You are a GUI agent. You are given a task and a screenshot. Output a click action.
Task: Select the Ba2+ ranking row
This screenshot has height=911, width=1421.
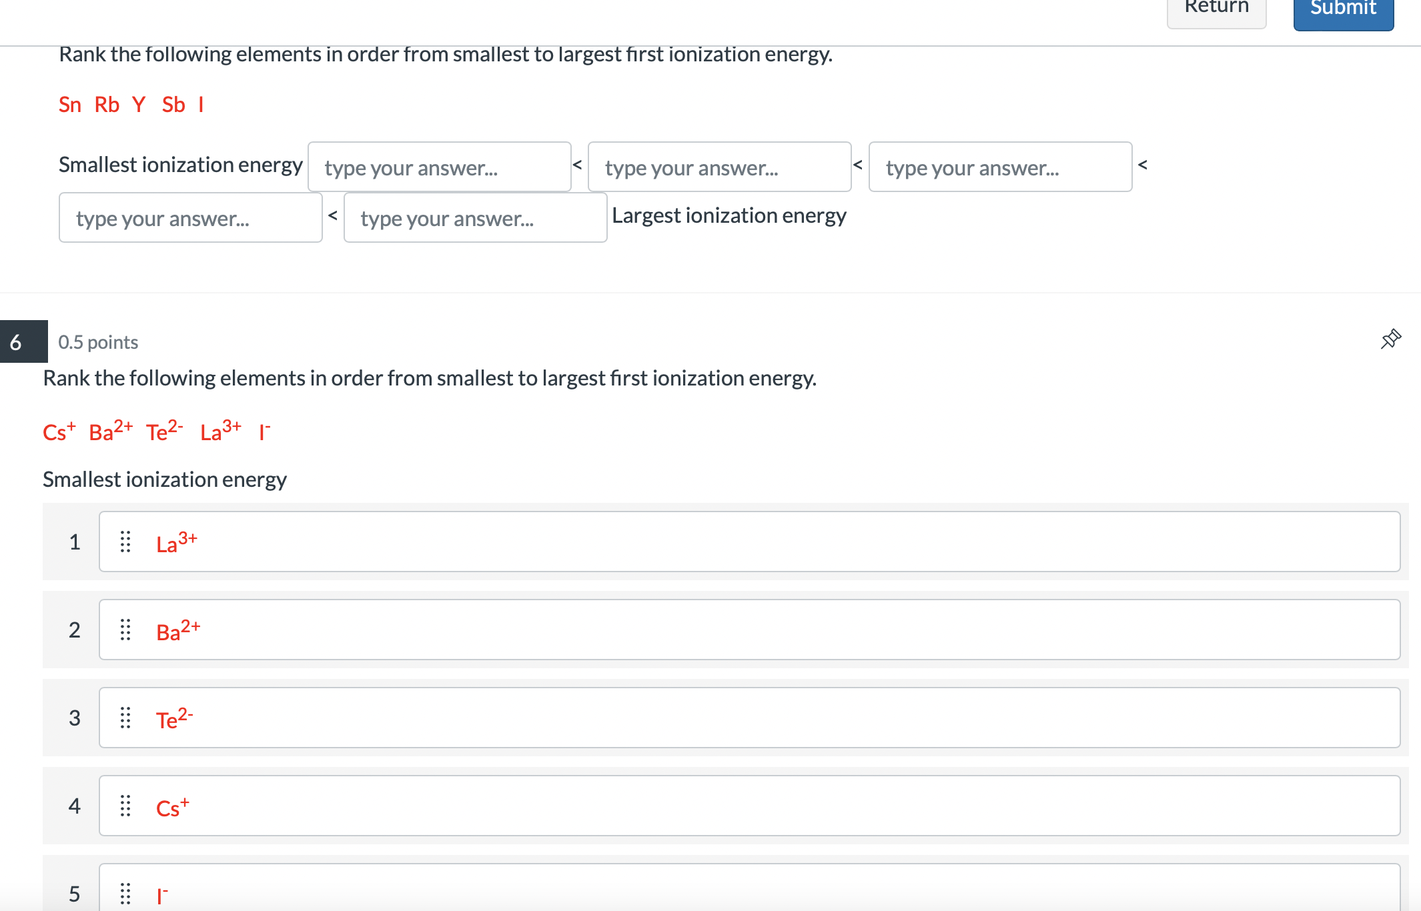tap(749, 630)
